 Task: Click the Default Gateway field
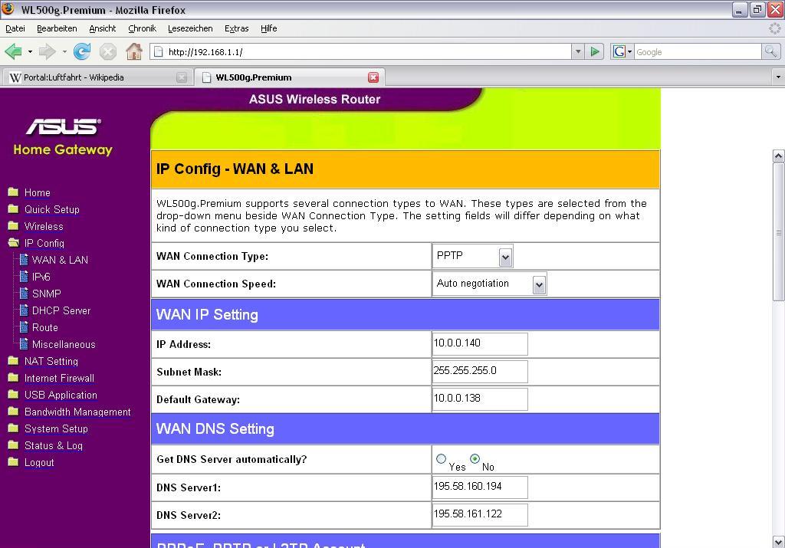pyautogui.click(x=480, y=399)
